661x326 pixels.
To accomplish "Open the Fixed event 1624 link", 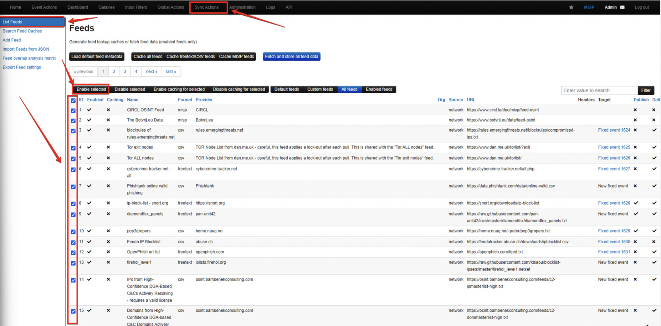I will click(x=614, y=130).
